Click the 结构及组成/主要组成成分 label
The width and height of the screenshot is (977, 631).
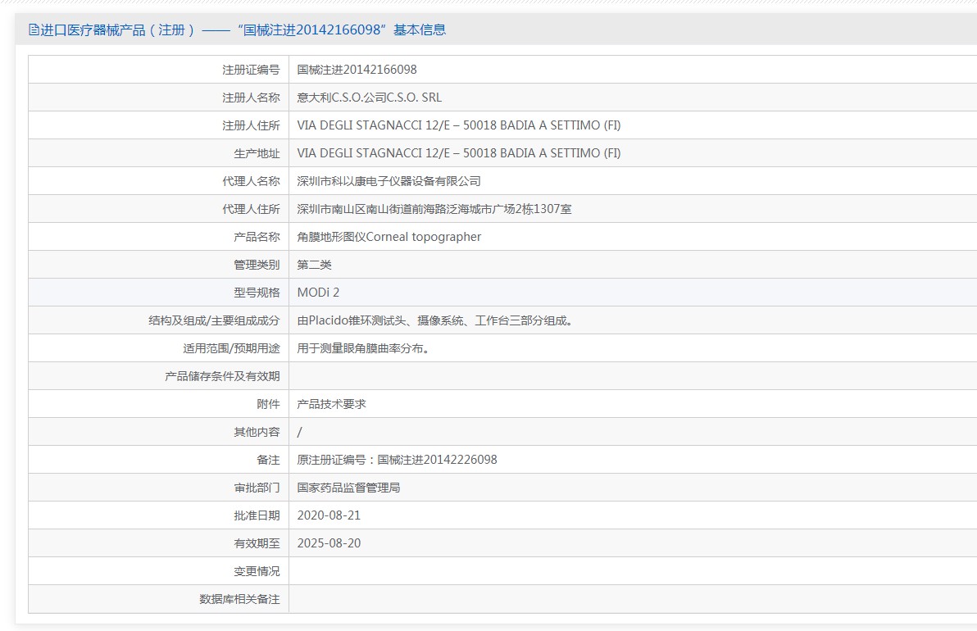(215, 320)
